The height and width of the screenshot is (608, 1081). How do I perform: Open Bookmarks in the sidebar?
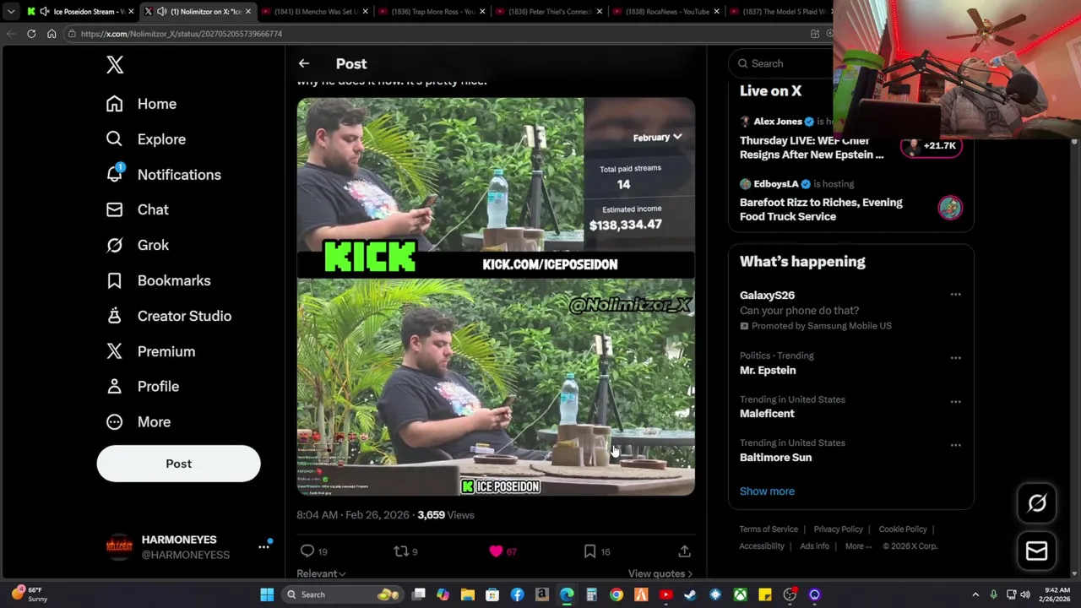158,280
